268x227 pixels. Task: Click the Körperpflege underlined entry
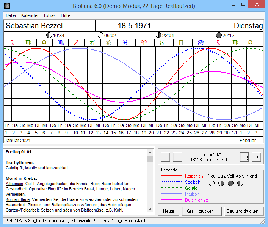coord(17,199)
